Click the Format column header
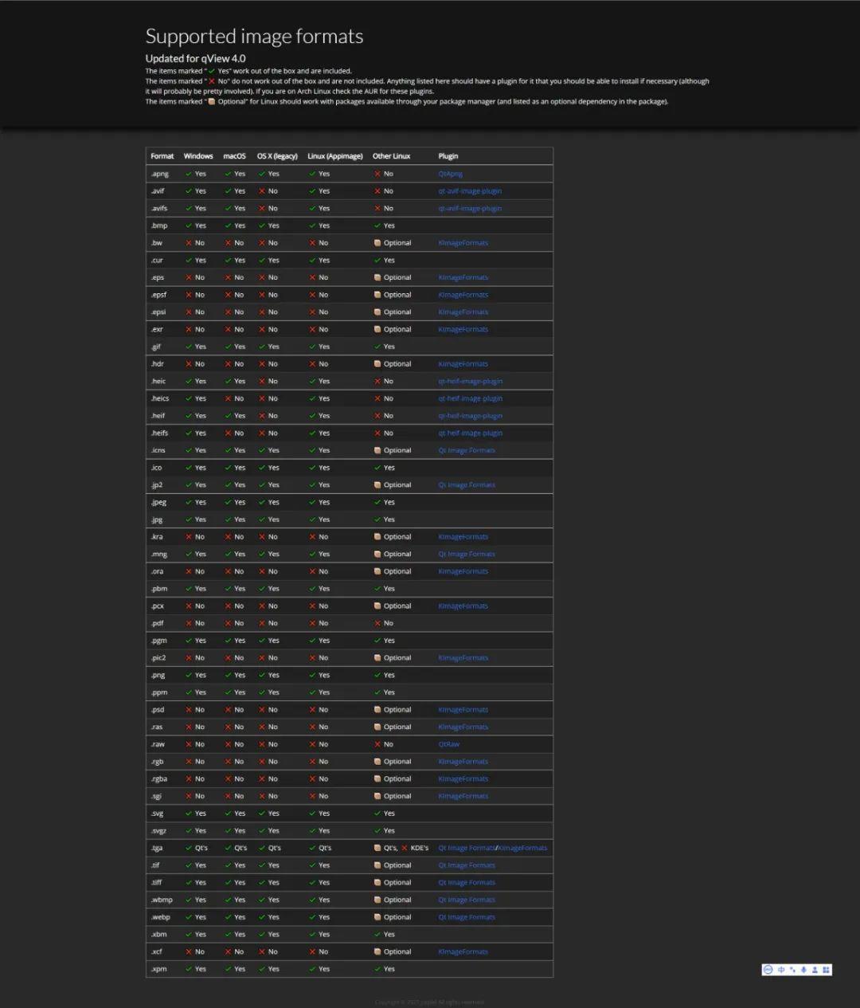860x1008 pixels. click(x=162, y=156)
